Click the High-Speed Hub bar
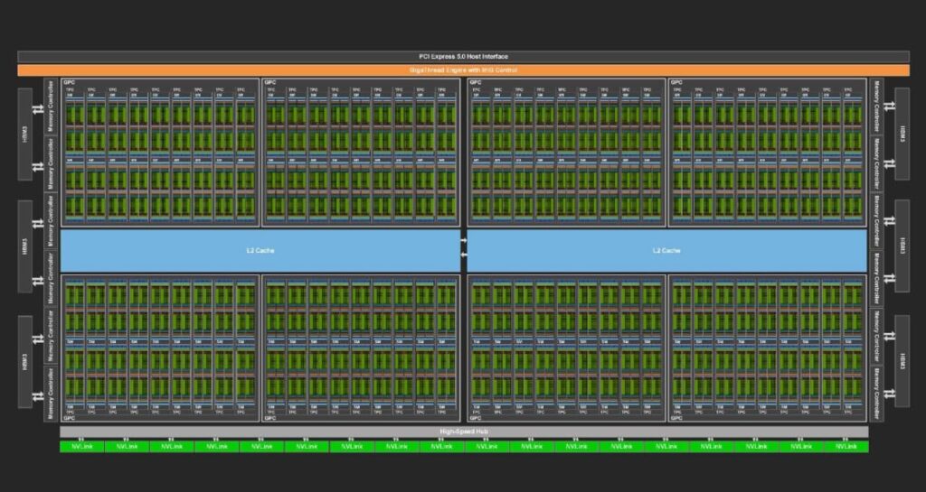Screen dimensions: 926x492 (464, 432)
